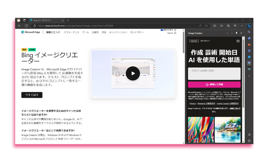This screenshot has height=162, width=265.
Task: Open Outlook in the sidebar
Action: click(x=249, y=57)
